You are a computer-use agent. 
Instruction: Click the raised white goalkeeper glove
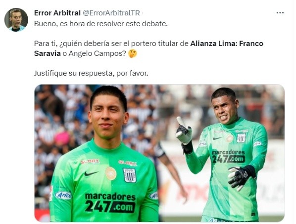pyautogui.click(x=184, y=131)
